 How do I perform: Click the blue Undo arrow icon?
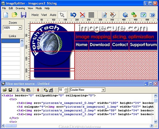click(73, 15)
